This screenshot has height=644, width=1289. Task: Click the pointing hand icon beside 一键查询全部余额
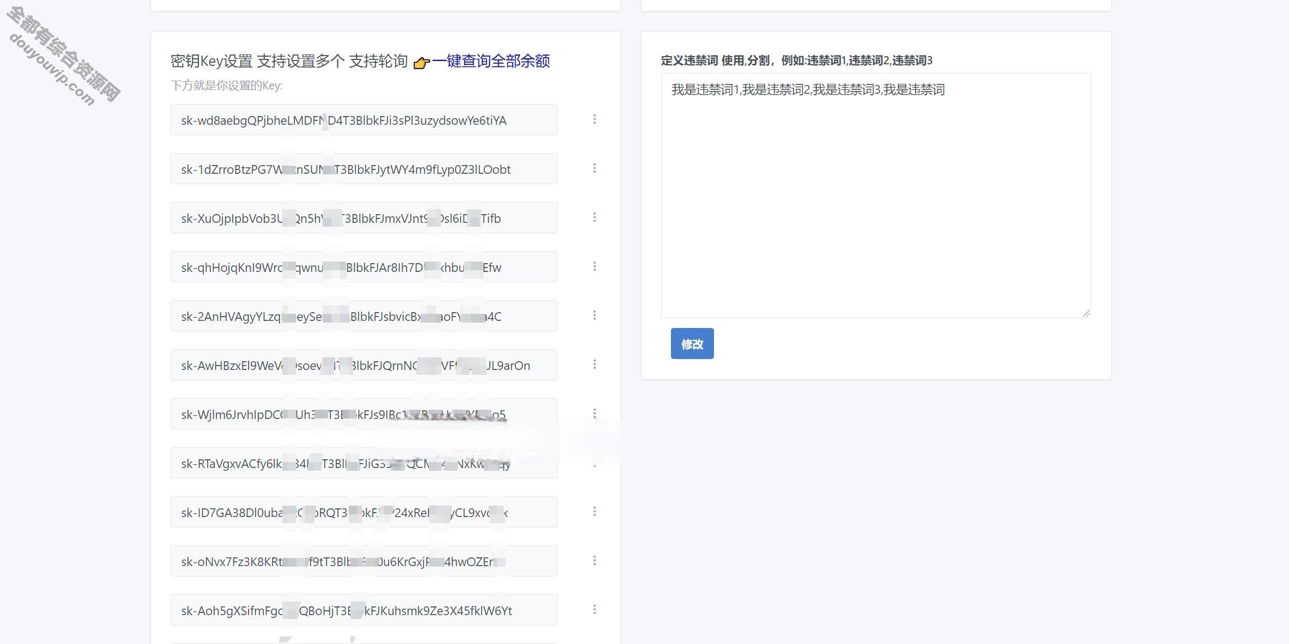click(421, 63)
